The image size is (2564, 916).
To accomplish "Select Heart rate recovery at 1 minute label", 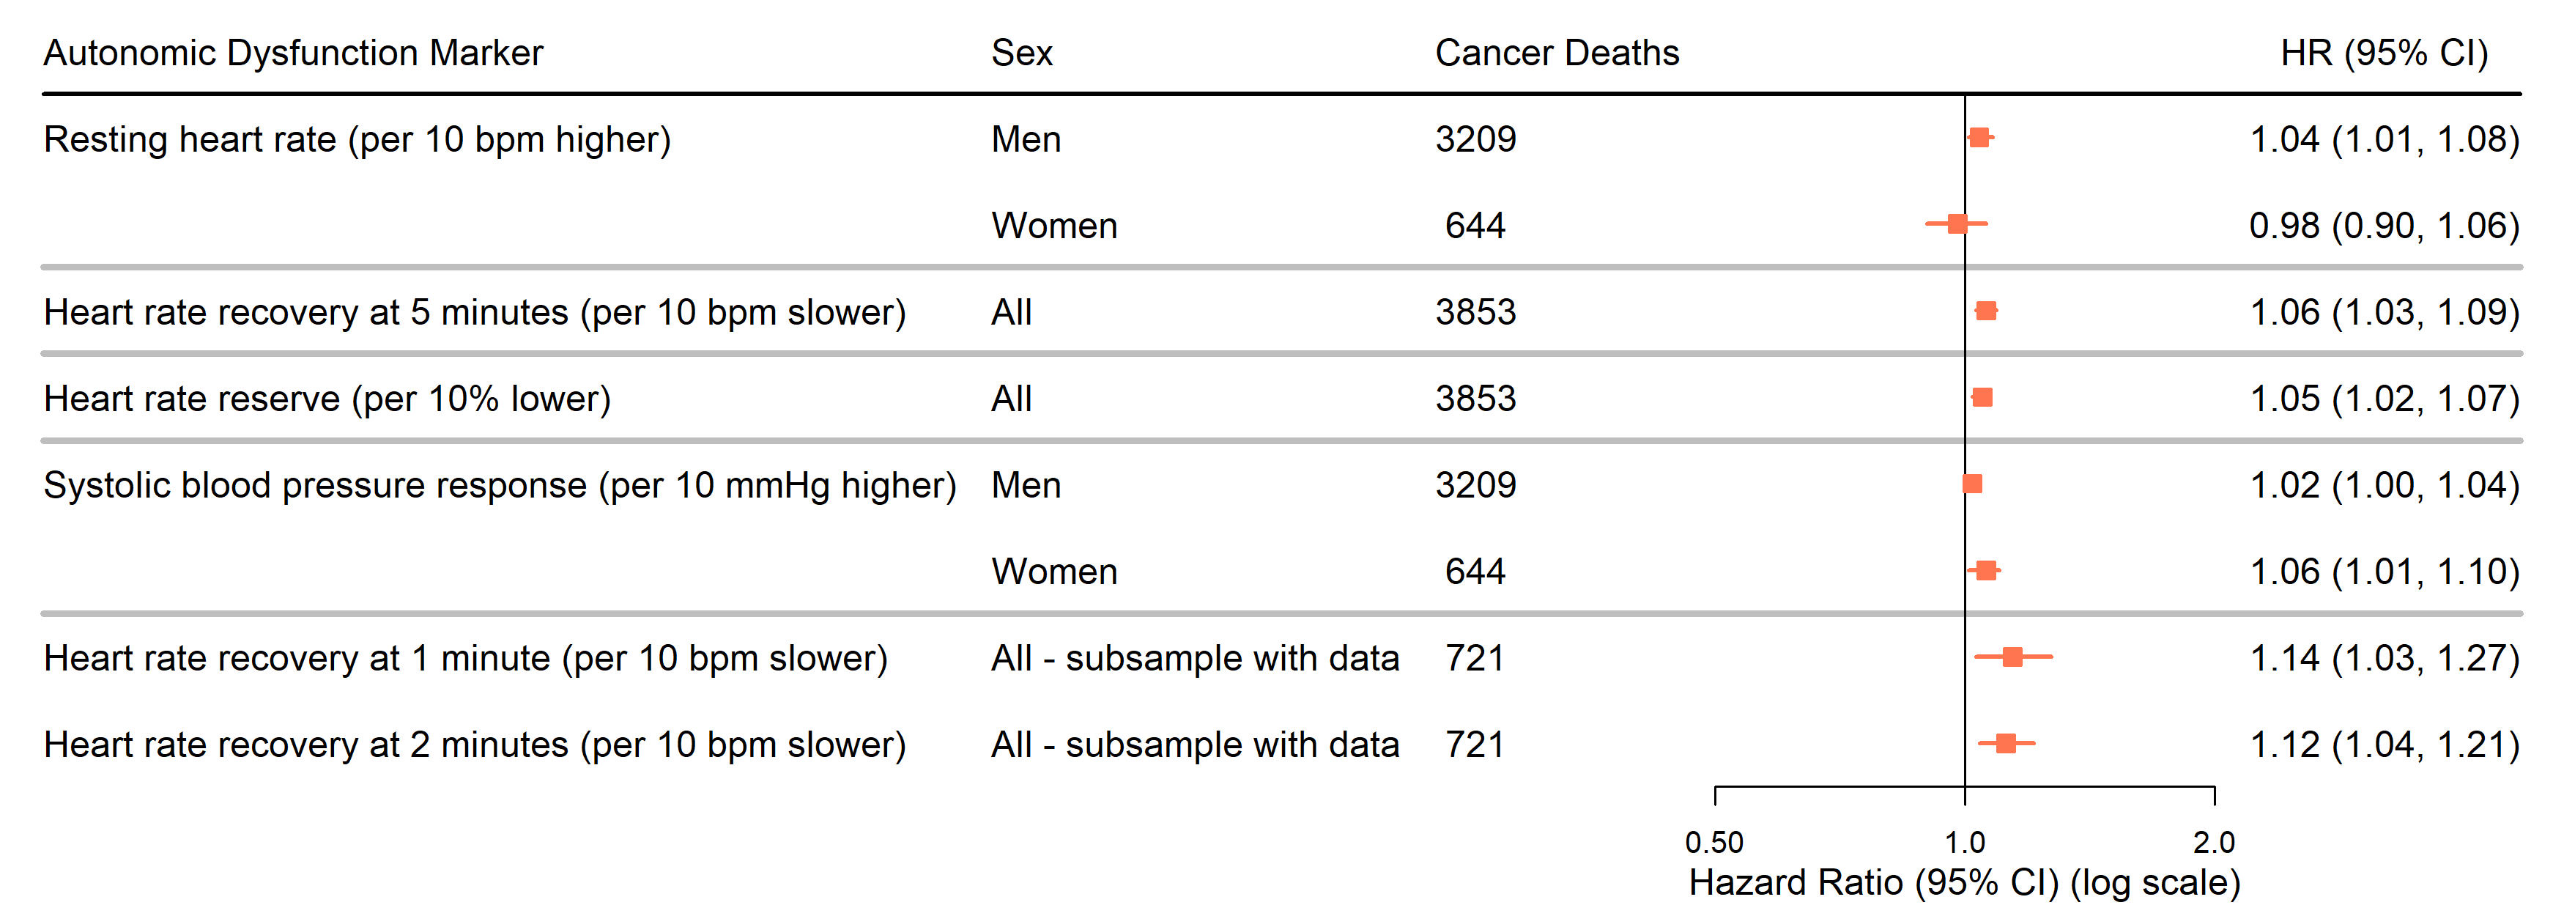I will [465, 658].
